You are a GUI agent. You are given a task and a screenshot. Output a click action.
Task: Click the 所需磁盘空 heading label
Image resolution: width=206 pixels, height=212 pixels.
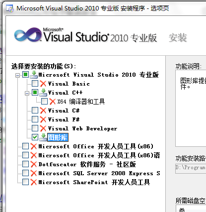[191, 201]
